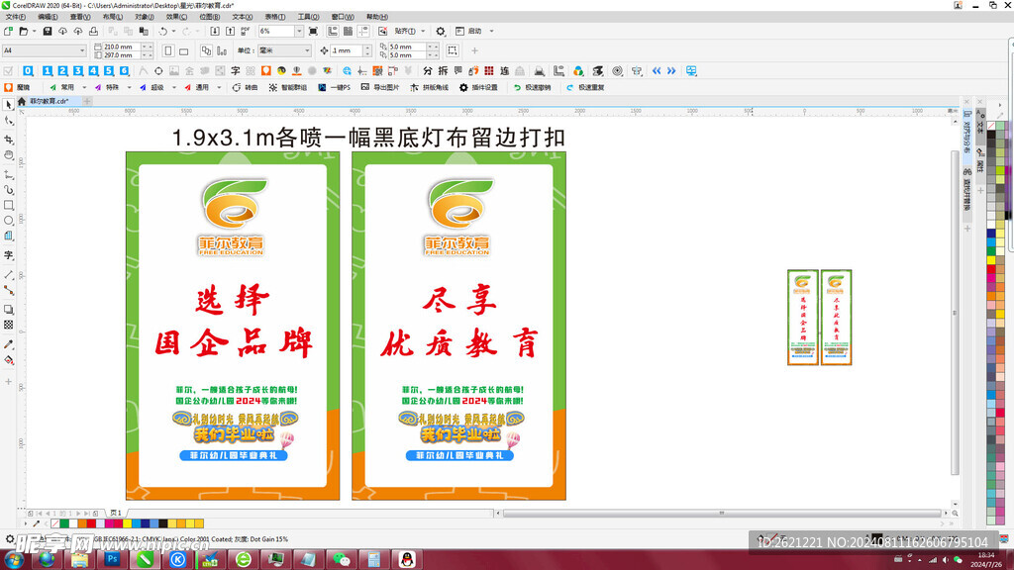Click the Import icon
The height and width of the screenshot is (570, 1014).
click(x=215, y=31)
